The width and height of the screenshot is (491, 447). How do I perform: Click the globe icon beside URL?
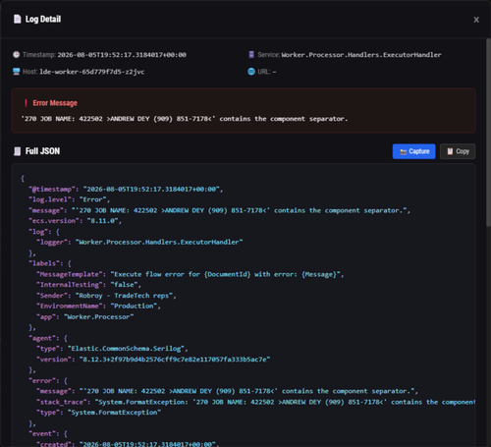tap(251, 72)
